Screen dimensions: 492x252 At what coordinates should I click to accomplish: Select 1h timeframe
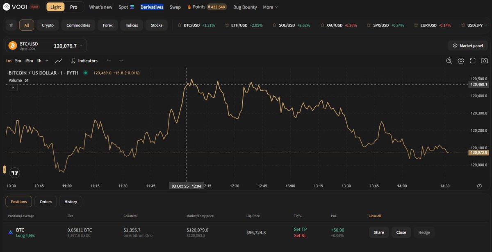(x=39, y=61)
